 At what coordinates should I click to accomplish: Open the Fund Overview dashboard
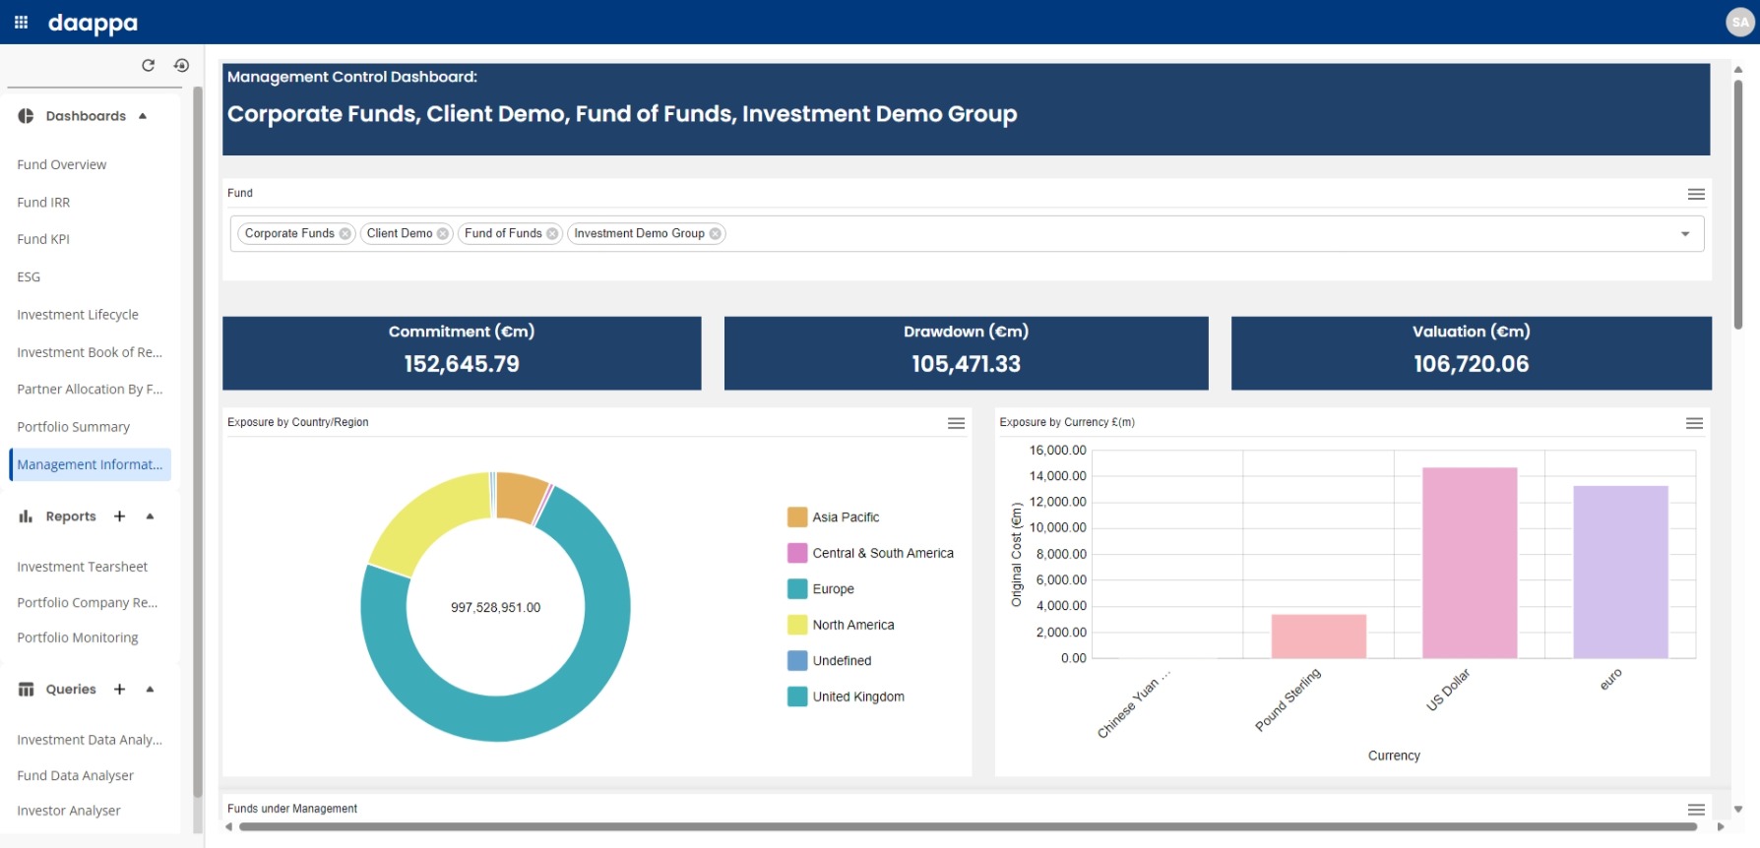click(x=62, y=165)
